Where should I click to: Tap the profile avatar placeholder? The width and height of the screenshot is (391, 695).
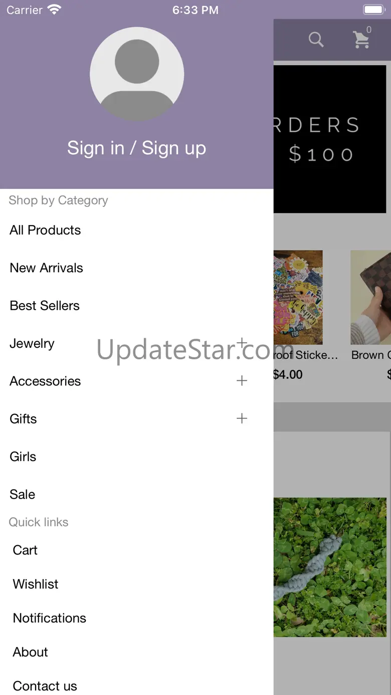pos(137,74)
